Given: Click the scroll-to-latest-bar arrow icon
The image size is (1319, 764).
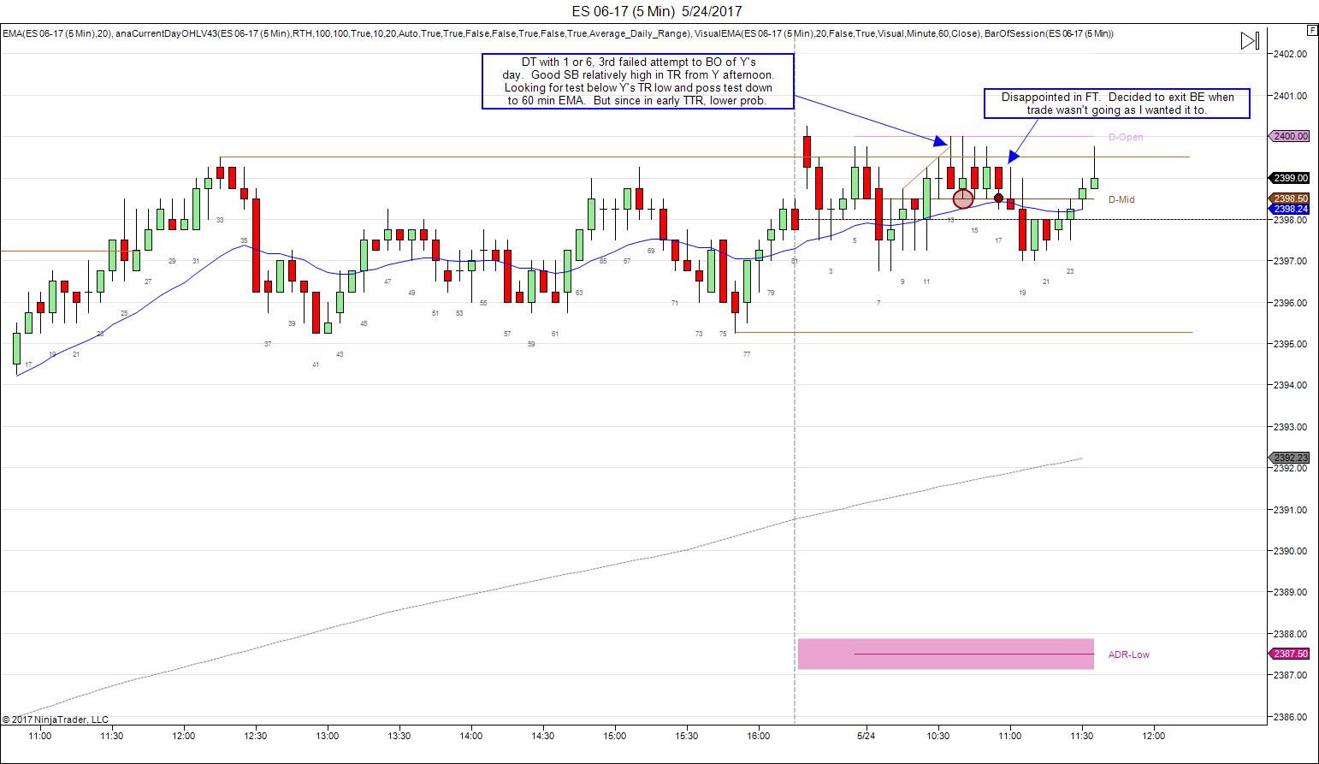Looking at the screenshot, I should 1250,41.
